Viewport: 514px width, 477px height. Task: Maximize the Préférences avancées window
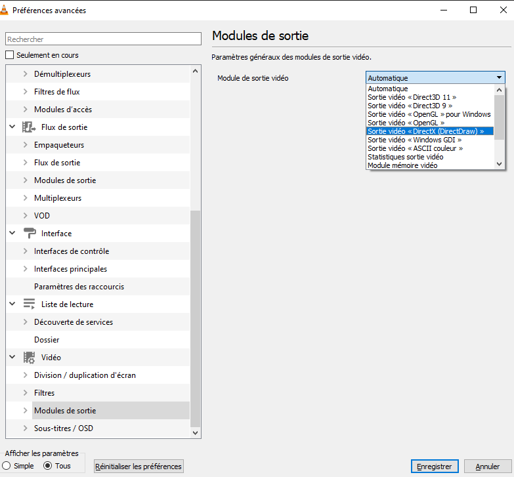click(473, 10)
